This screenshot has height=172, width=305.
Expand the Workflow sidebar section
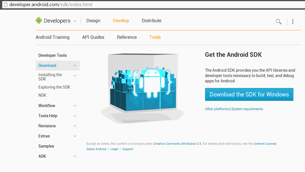click(x=75, y=106)
